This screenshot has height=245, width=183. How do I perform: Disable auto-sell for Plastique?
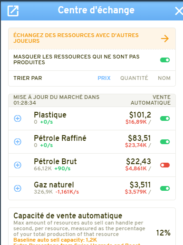click(165, 118)
